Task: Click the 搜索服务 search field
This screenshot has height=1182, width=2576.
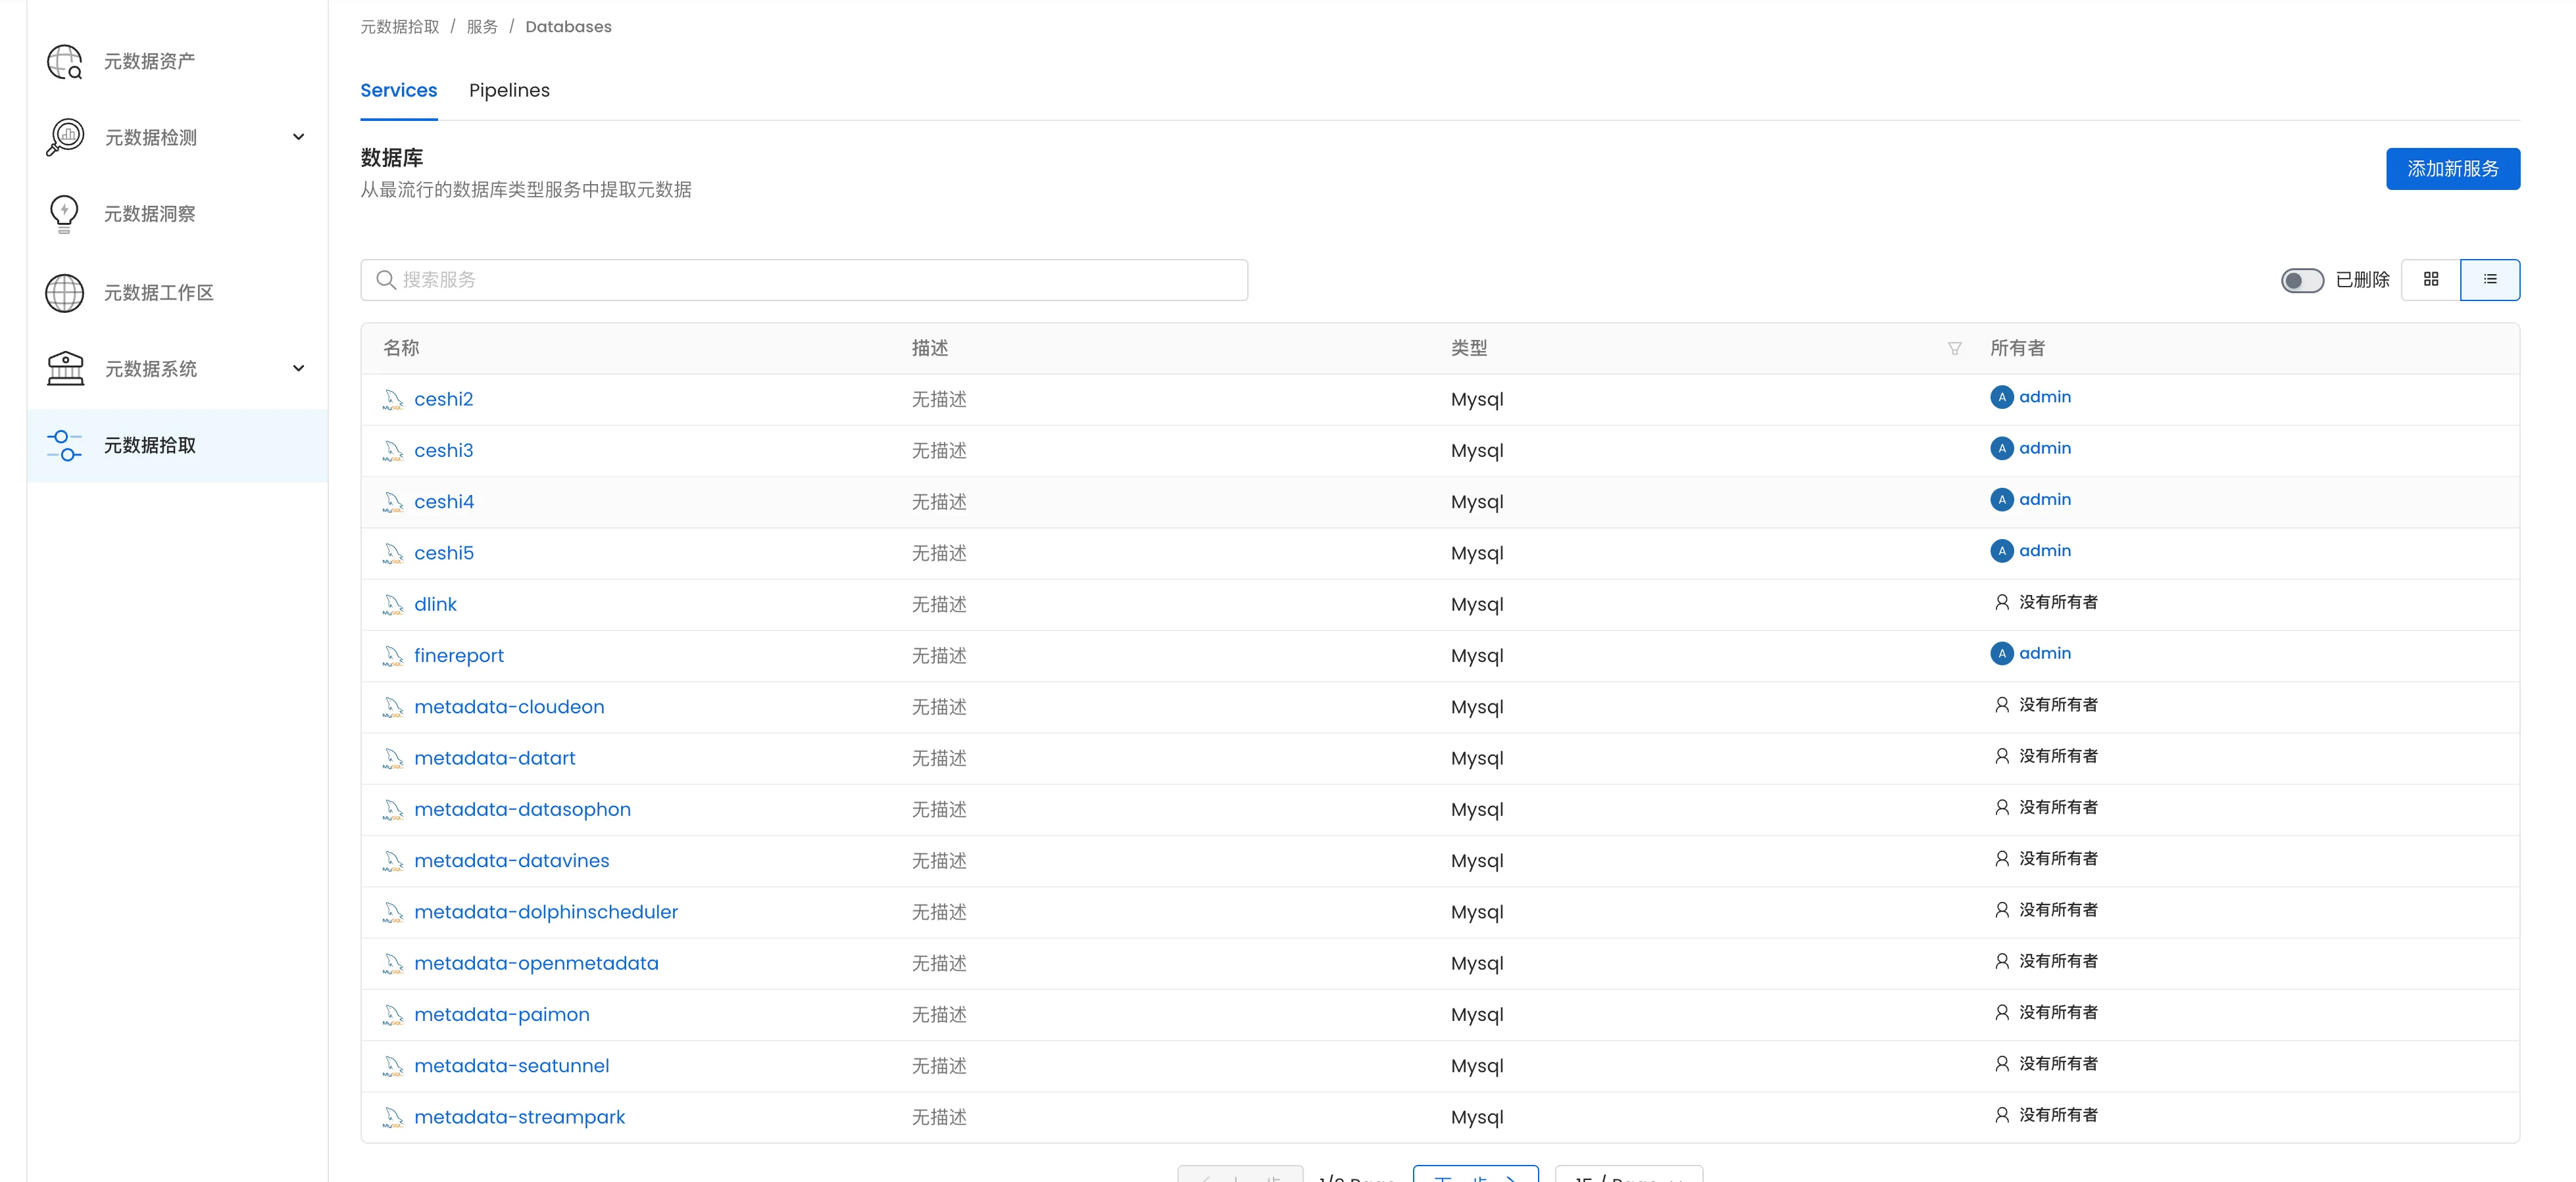Action: click(804, 280)
